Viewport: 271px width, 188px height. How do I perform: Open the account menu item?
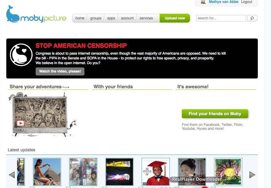coord(127,18)
